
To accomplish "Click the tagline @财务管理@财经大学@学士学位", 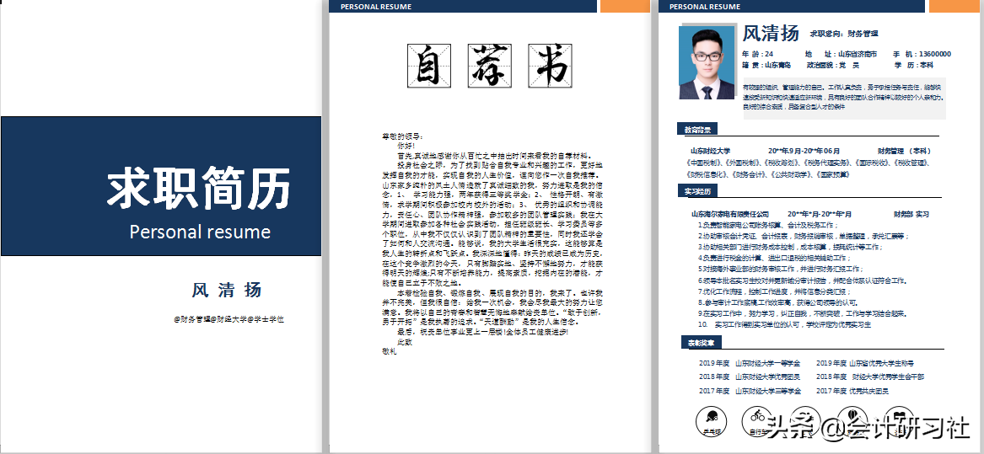I will pyautogui.click(x=229, y=319).
